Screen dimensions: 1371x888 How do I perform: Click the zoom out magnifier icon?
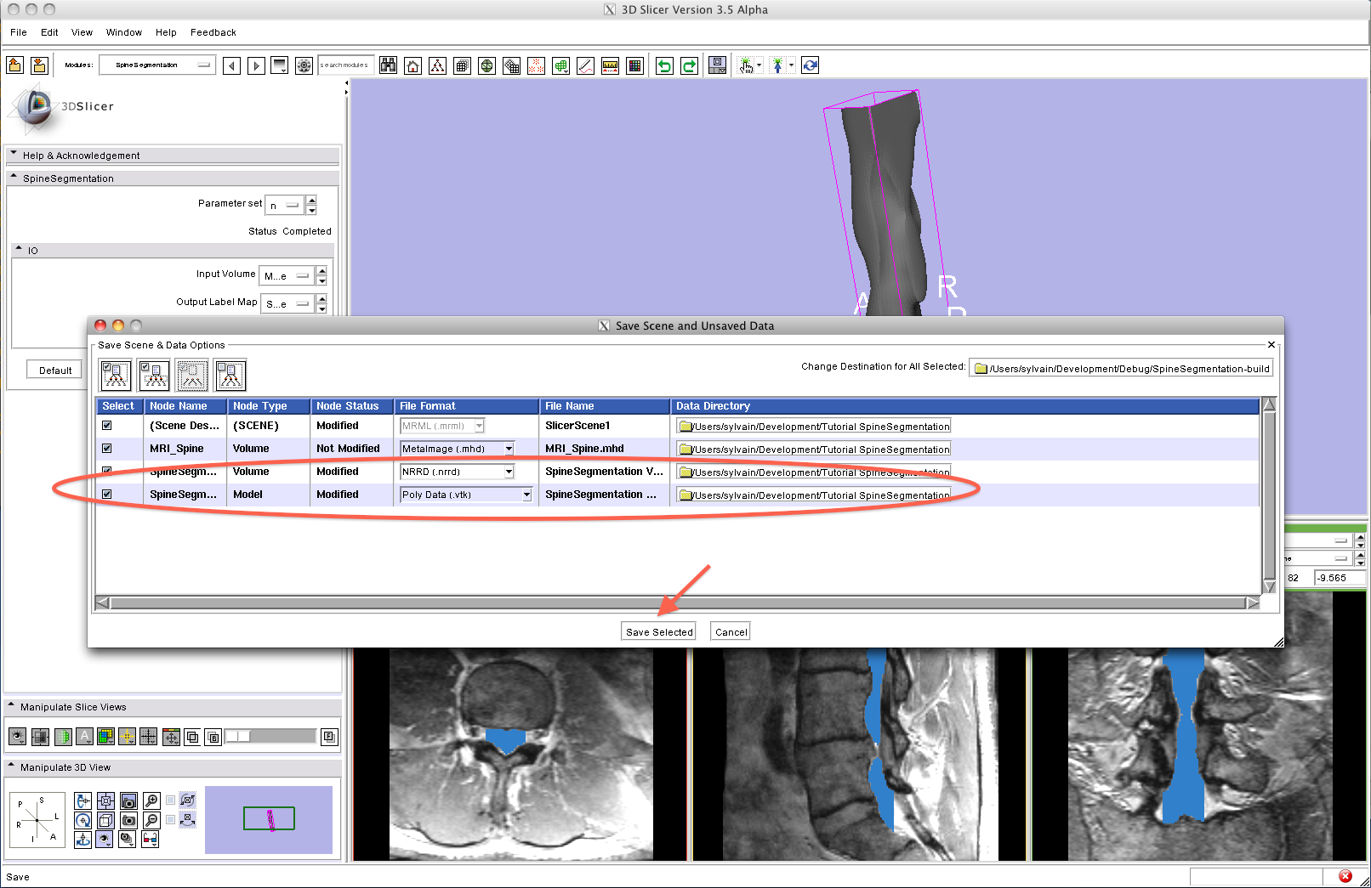tap(151, 820)
